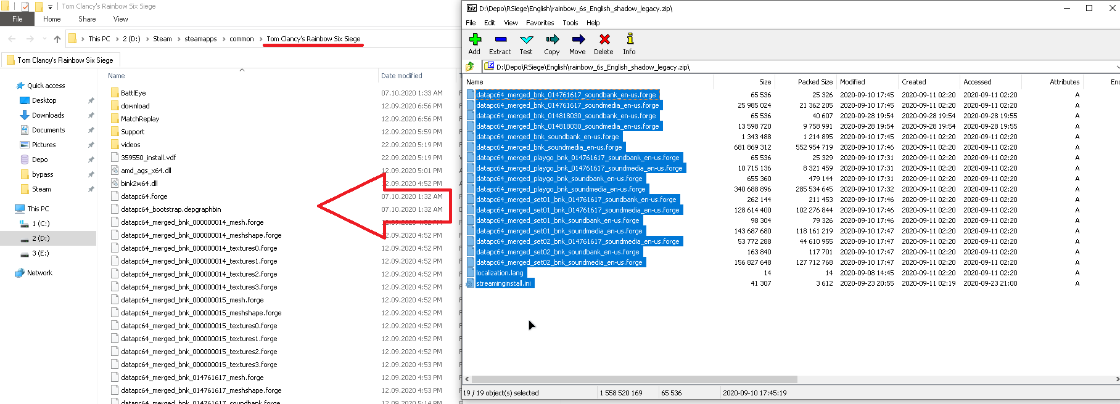
Task: Click the 7-Zip horizontal scrollbar thumb
Action: click(634, 379)
